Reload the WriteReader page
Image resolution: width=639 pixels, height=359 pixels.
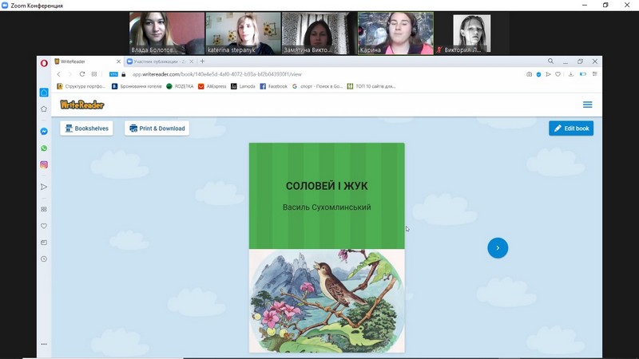point(82,74)
